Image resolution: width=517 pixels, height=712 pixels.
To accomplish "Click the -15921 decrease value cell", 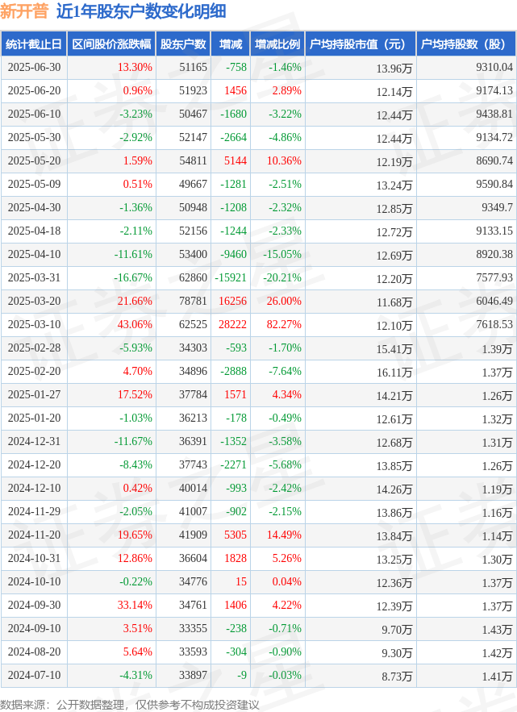I will click(231, 278).
